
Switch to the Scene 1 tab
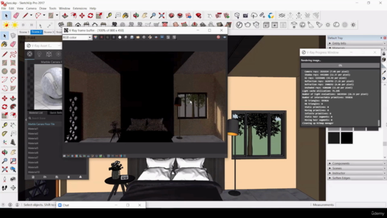[24, 32]
